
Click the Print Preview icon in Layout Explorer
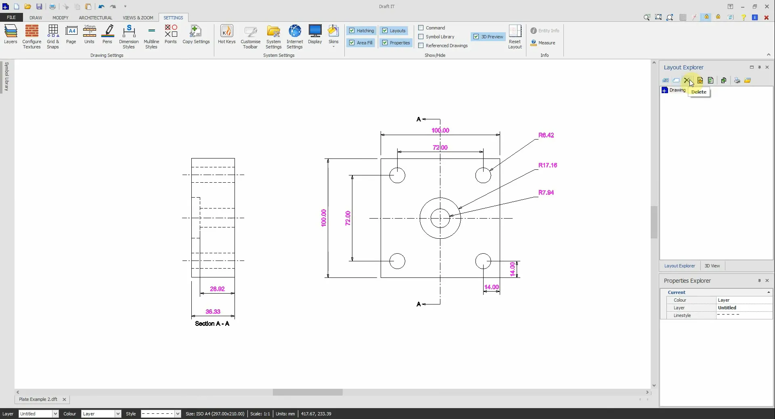737,80
